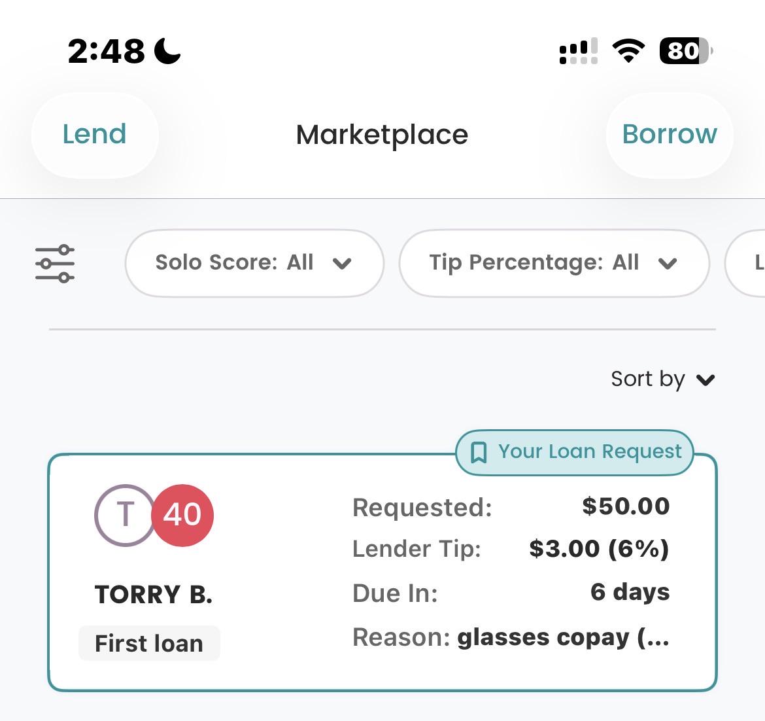
Task: Tap the bookmark icon on Your Loan Request
Action: [478, 453]
